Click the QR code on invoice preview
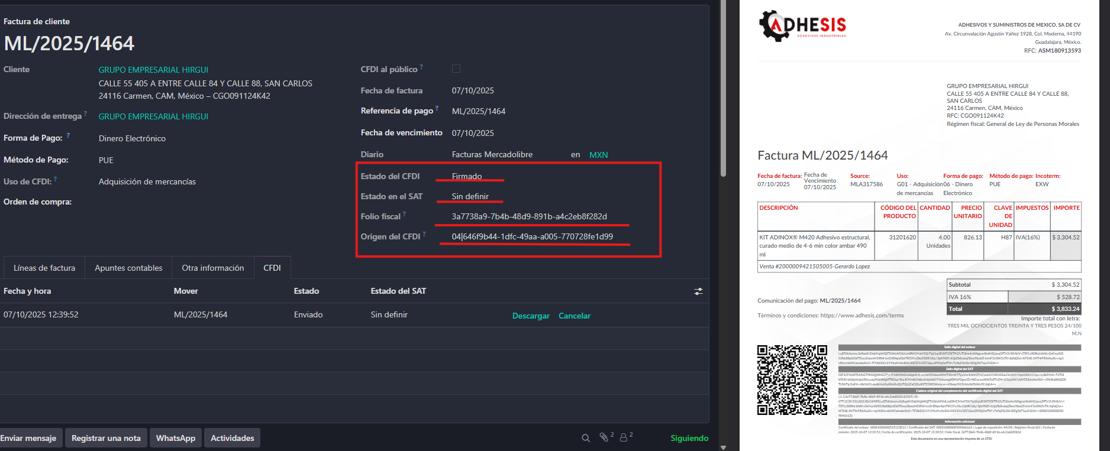The image size is (1110, 451). (x=792, y=380)
